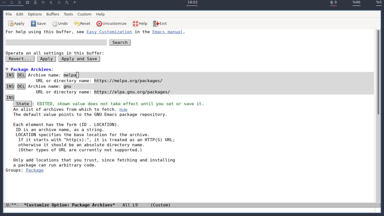This screenshot has height=216, width=384.
Task: Click the Save toolbar icon
Action: (x=38, y=23)
